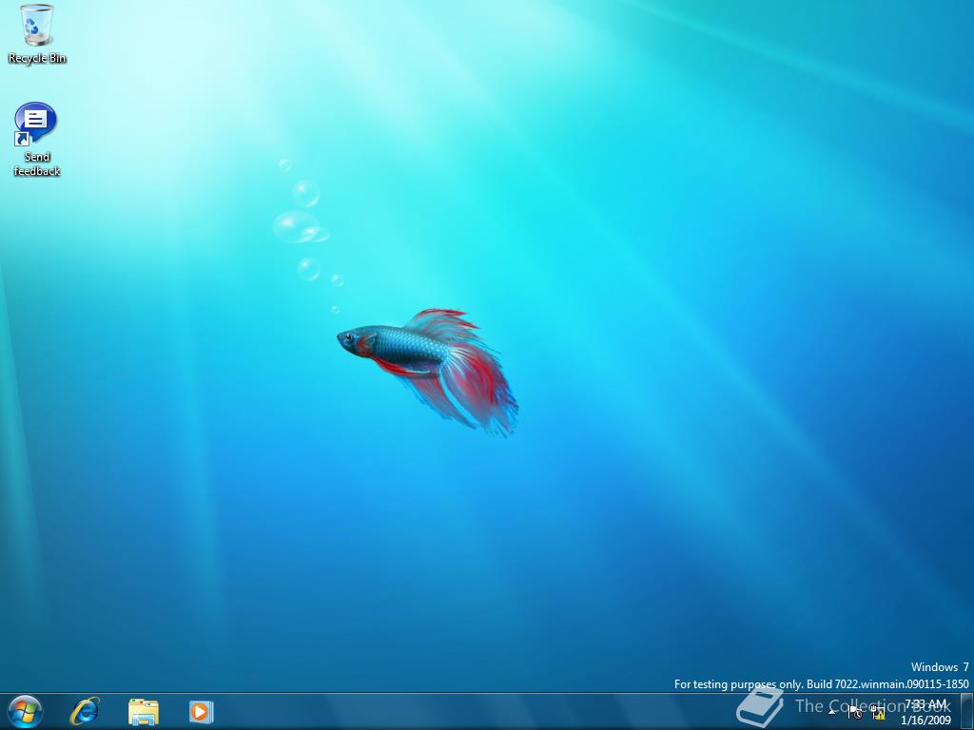Click the Show desktop button

(x=967, y=711)
